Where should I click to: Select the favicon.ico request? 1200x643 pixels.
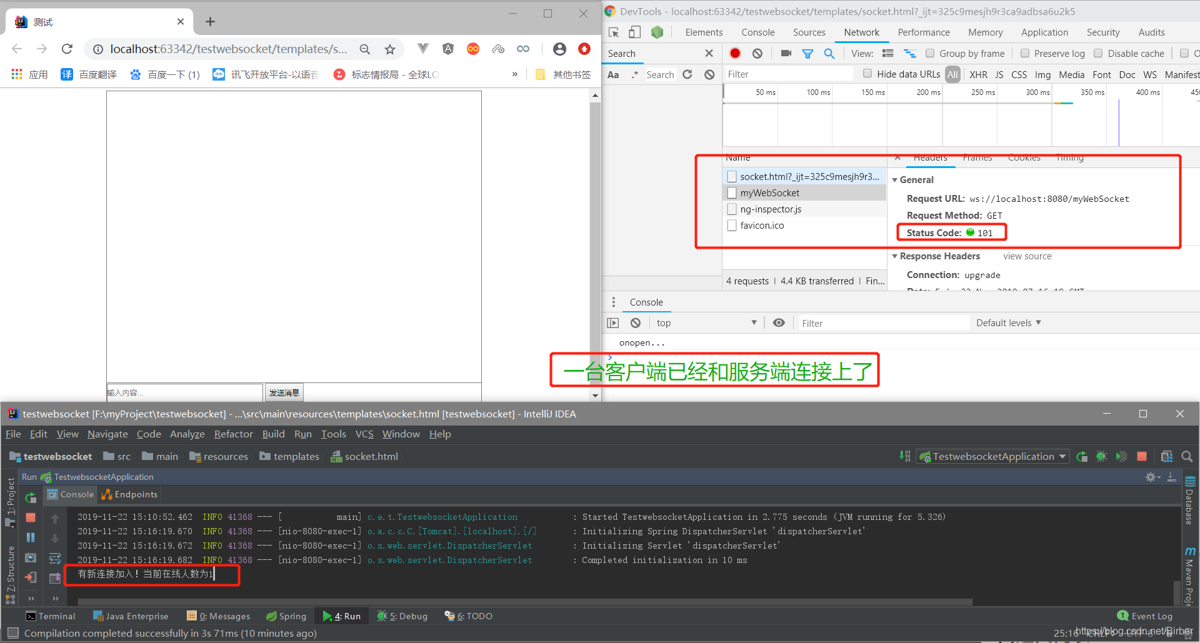(804, 226)
